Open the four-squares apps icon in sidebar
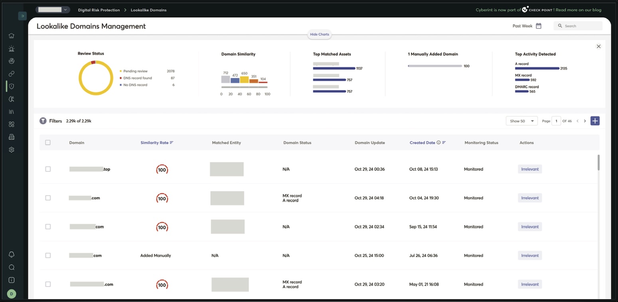The height and width of the screenshot is (302, 618). tap(12, 124)
